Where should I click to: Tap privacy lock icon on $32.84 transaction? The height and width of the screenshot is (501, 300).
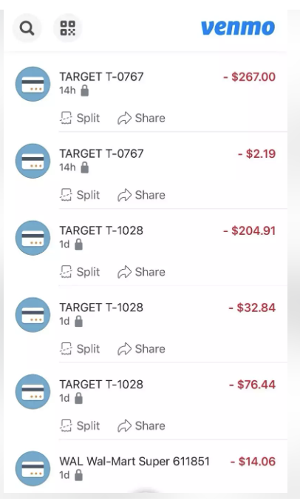click(78, 322)
